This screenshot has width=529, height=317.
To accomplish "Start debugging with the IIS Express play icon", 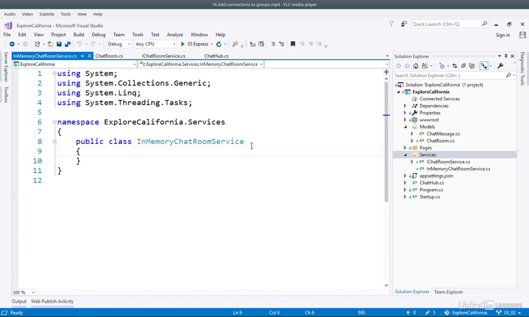I will pyautogui.click(x=183, y=44).
